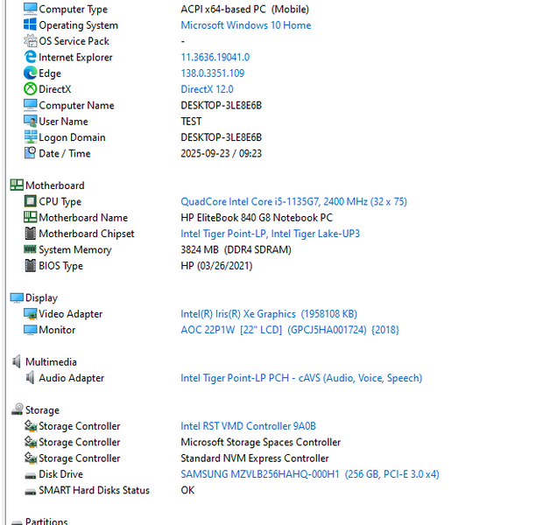The width and height of the screenshot is (550, 525).
Task: Open the 11.3636.19041.0 Internet Explorer link
Action: [x=215, y=57]
